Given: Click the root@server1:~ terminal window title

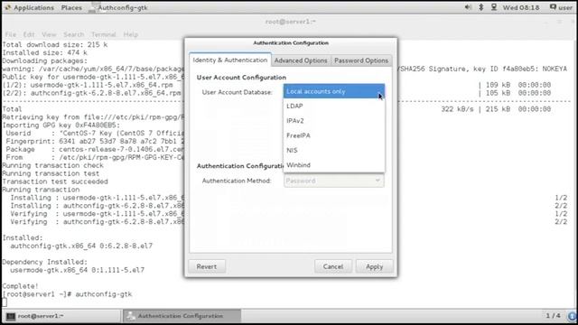Looking at the screenshot, I should coord(291,22).
